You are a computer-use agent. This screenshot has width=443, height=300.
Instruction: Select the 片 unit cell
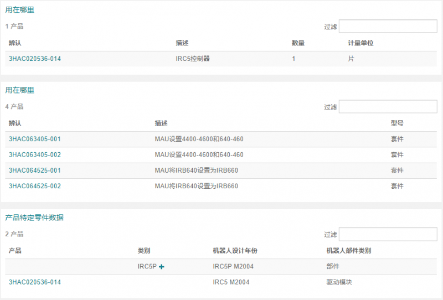[351, 59]
